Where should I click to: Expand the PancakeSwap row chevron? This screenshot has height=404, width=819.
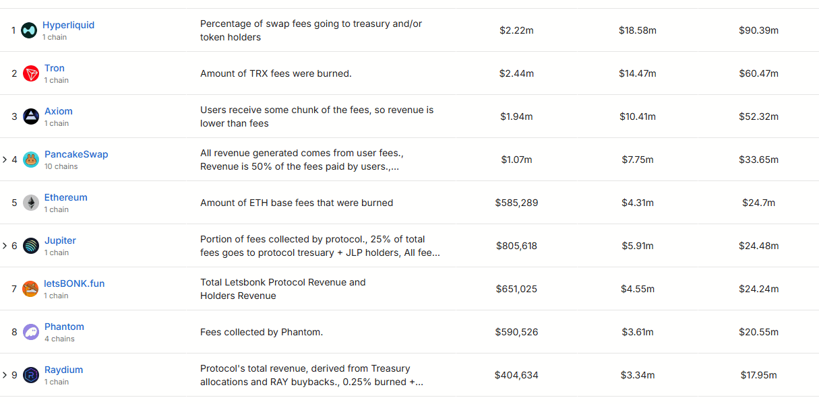tap(5, 160)
